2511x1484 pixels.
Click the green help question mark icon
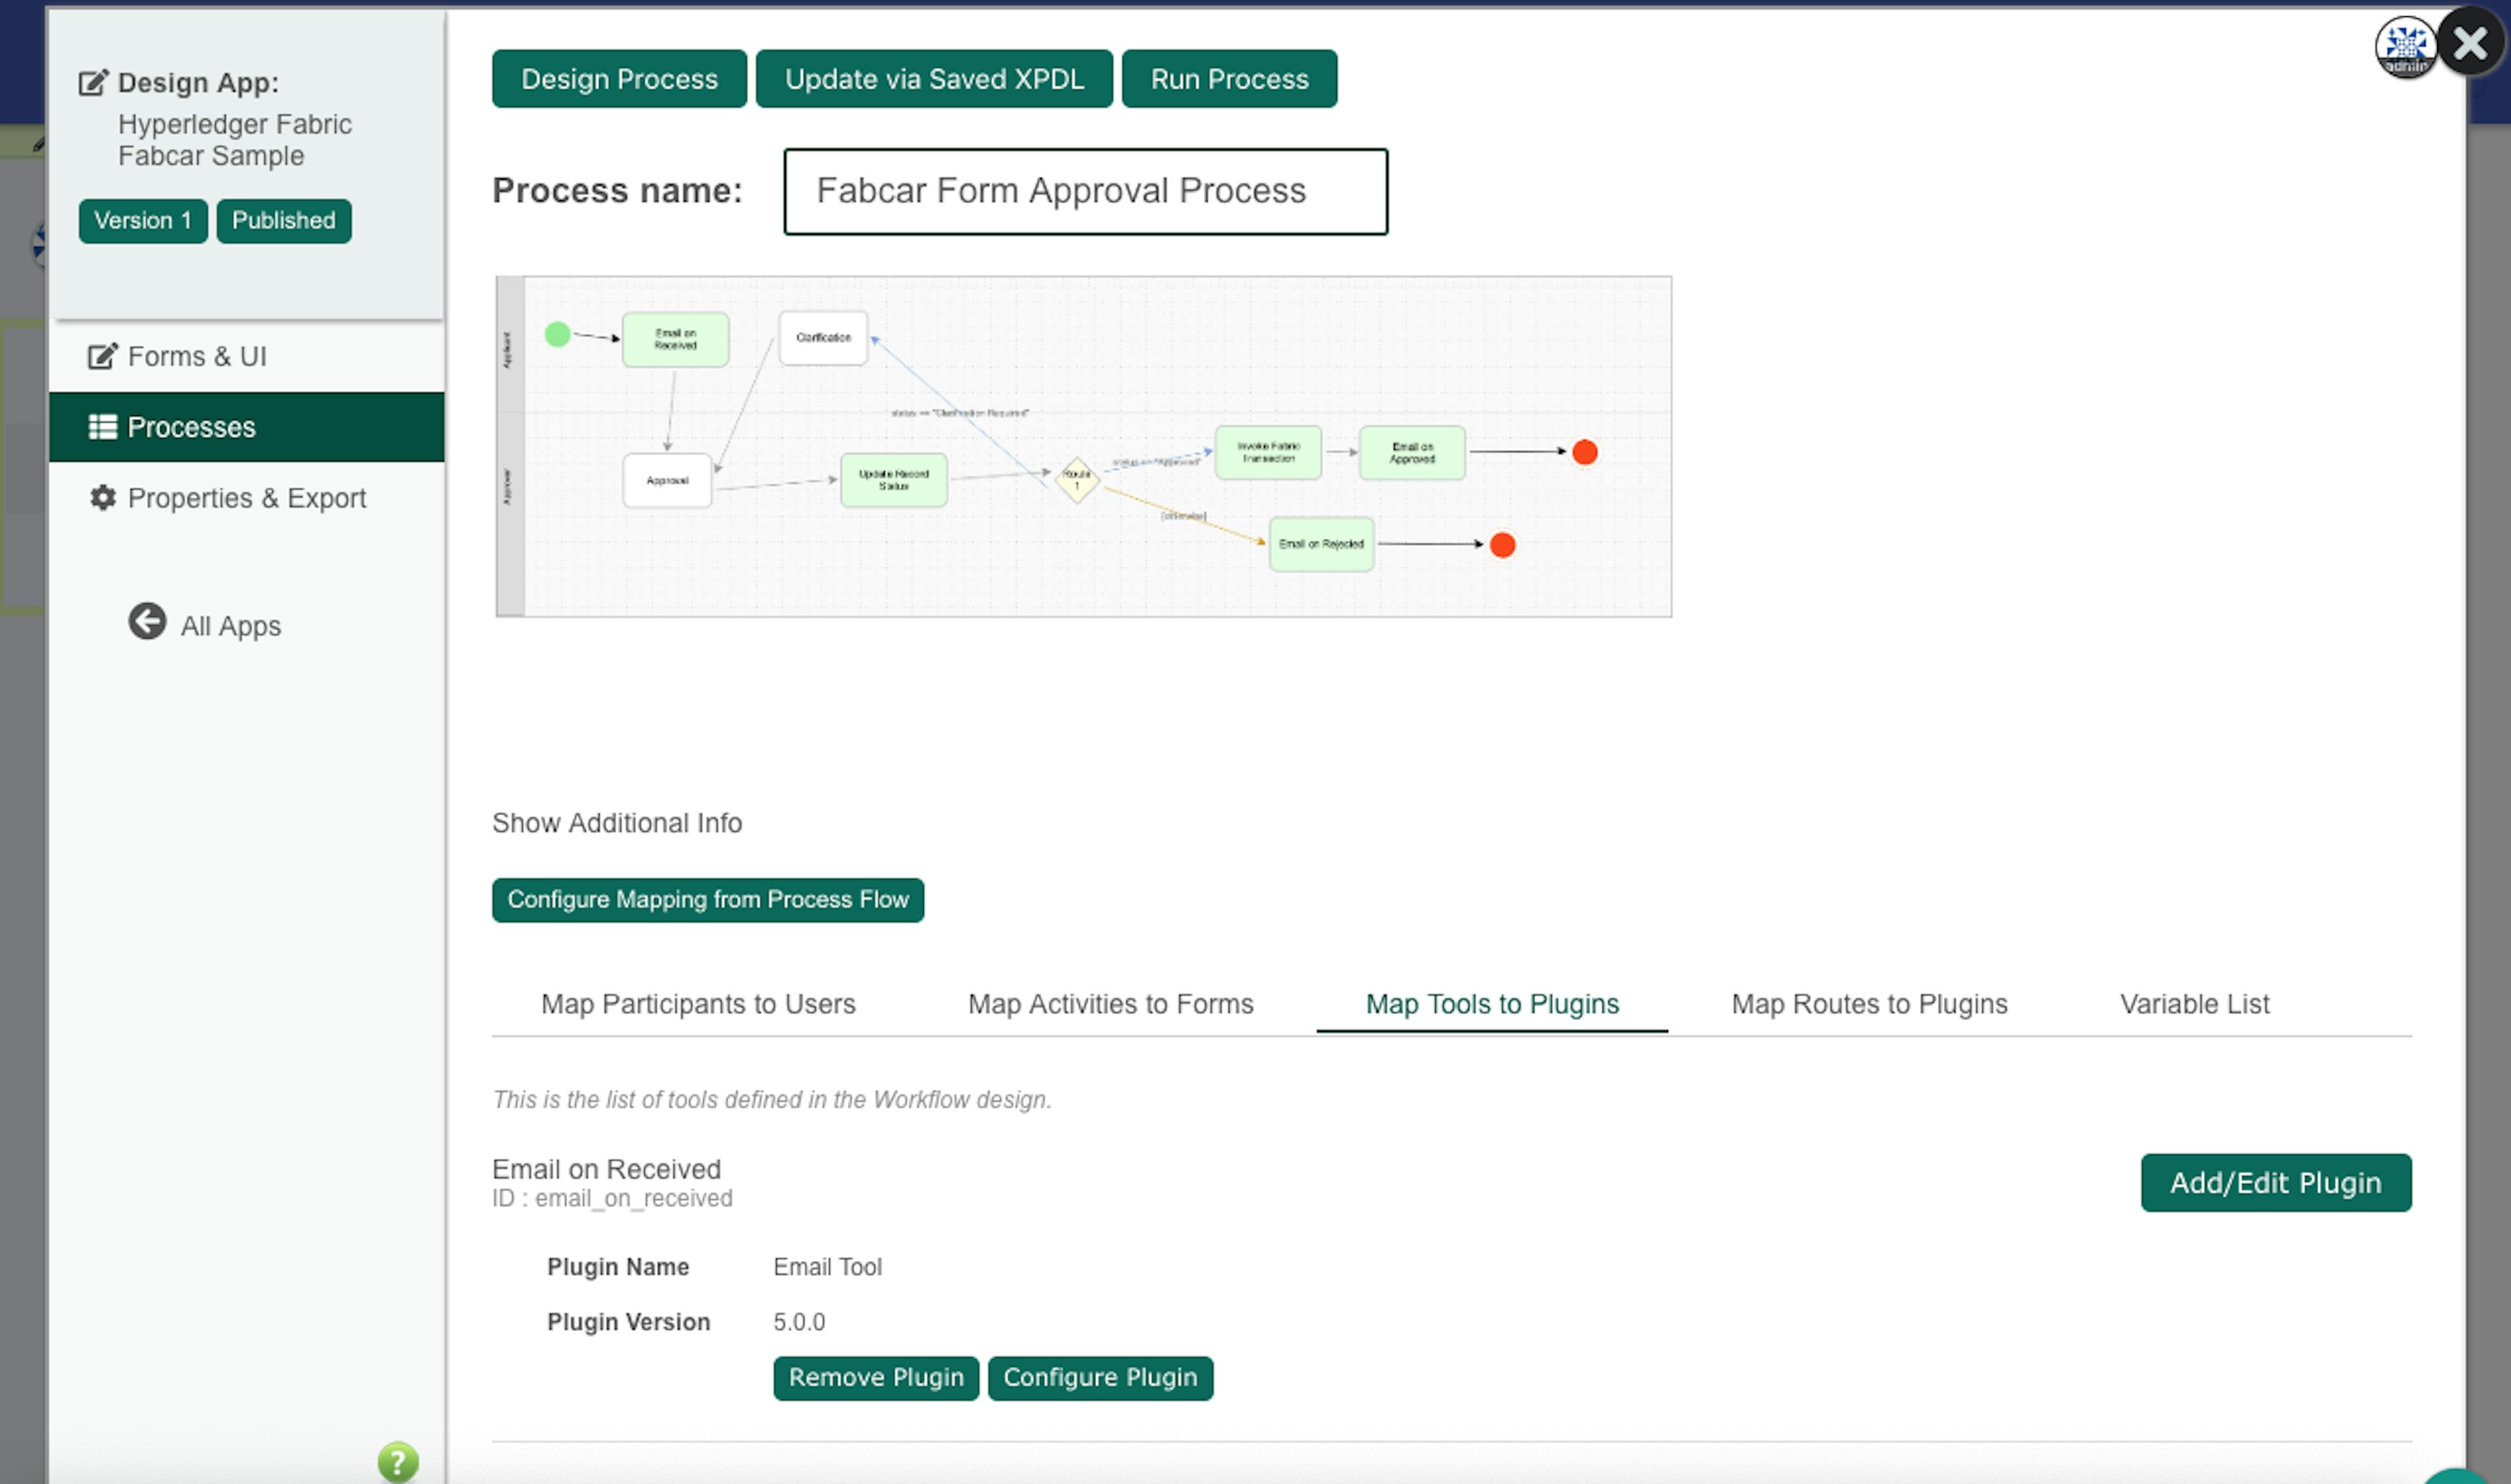(398, 1461)
